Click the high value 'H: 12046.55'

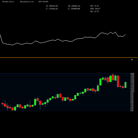74,6
